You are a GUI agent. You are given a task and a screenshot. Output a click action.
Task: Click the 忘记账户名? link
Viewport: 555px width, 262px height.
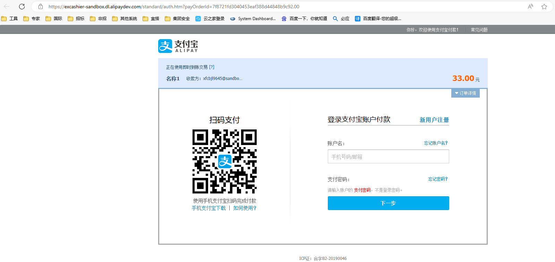pyautogui.click(x=436, y=143)
